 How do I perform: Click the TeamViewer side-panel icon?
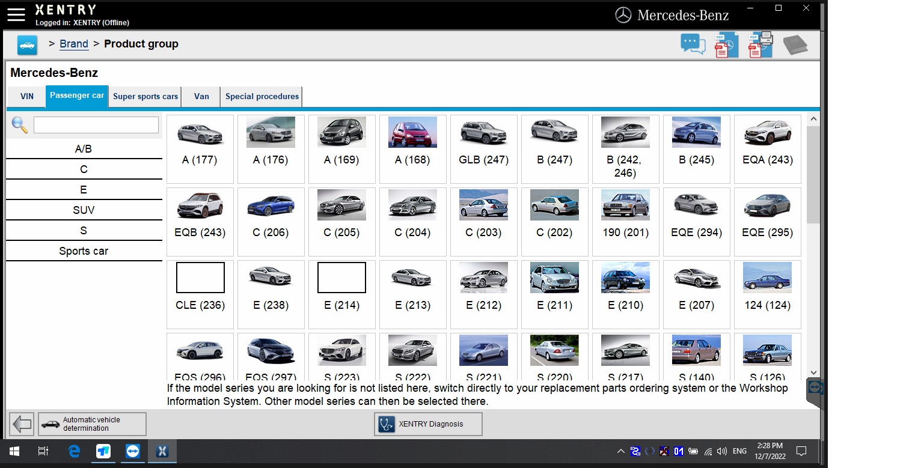pos(814,388)
